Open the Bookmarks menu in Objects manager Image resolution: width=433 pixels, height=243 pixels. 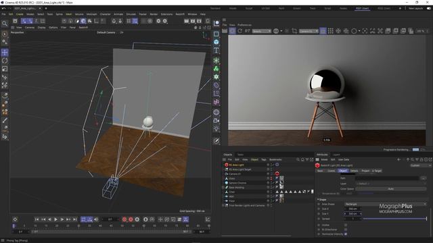pyautogui.click(x=275, y=159)
